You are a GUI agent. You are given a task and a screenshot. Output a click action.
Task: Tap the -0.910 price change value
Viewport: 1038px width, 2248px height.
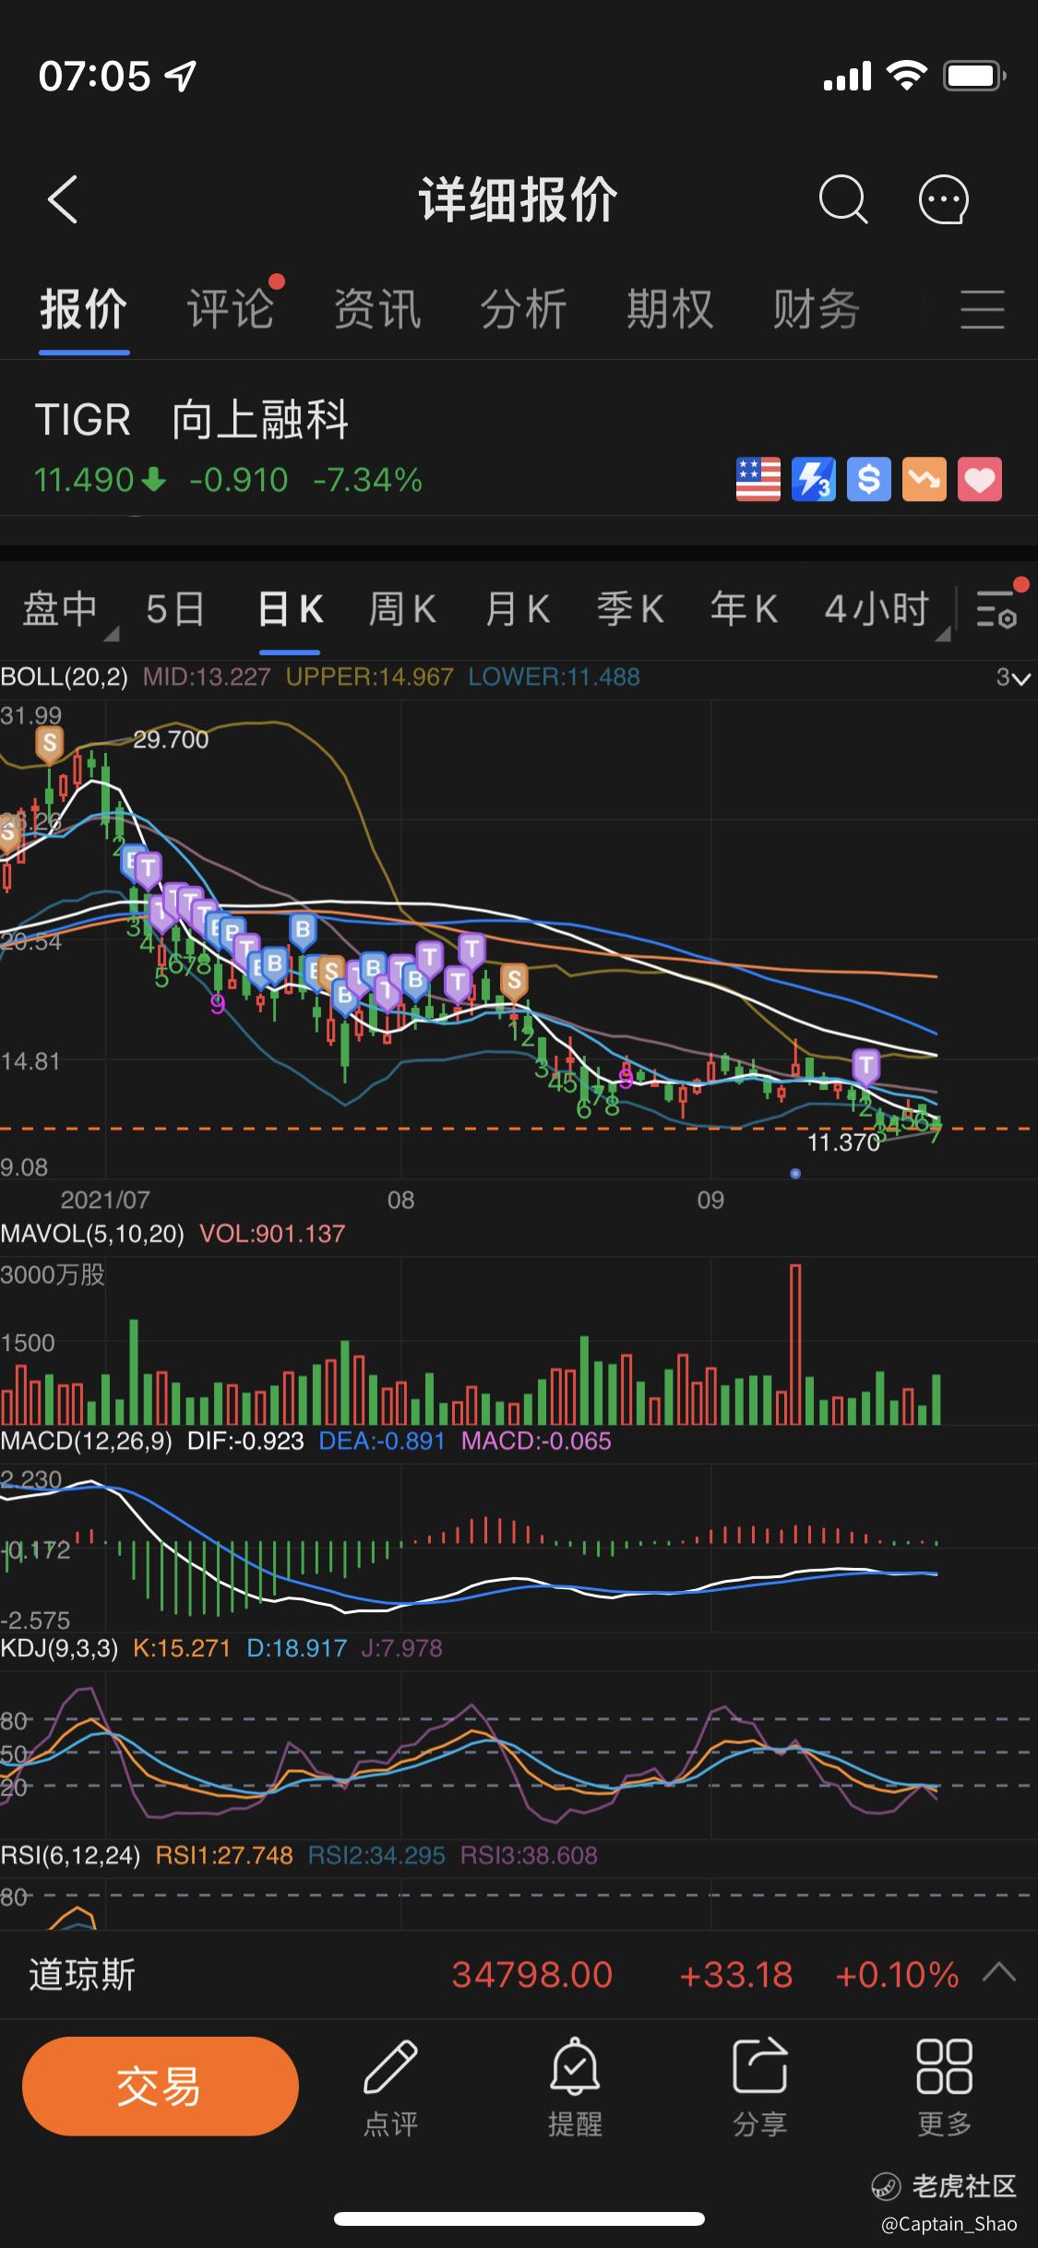click(x=239, y=481)
